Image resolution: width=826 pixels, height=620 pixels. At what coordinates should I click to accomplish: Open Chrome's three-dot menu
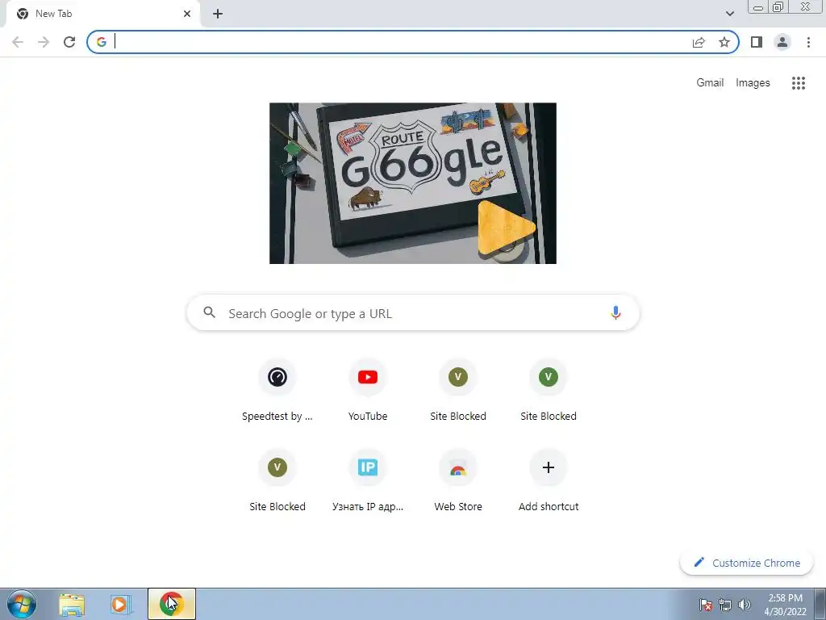point(808,42)
